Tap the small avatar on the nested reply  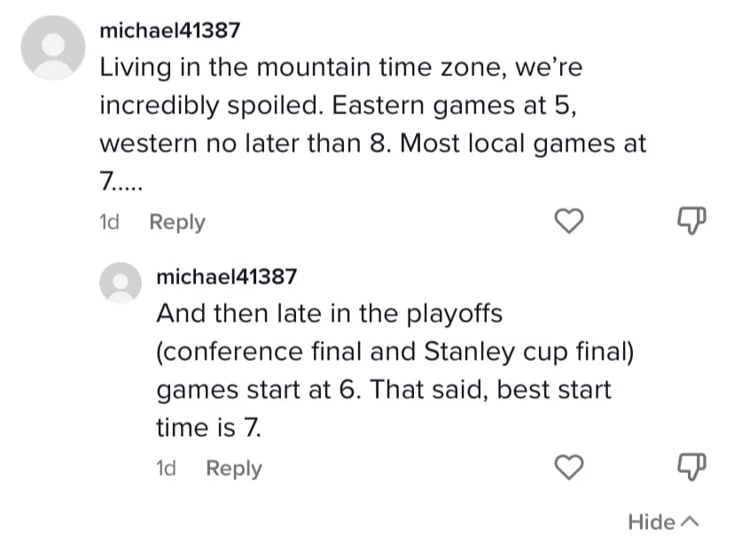121,284
